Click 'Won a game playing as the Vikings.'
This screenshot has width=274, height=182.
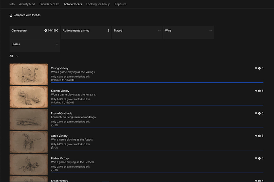pyautogui.click(x=73, y=72)
